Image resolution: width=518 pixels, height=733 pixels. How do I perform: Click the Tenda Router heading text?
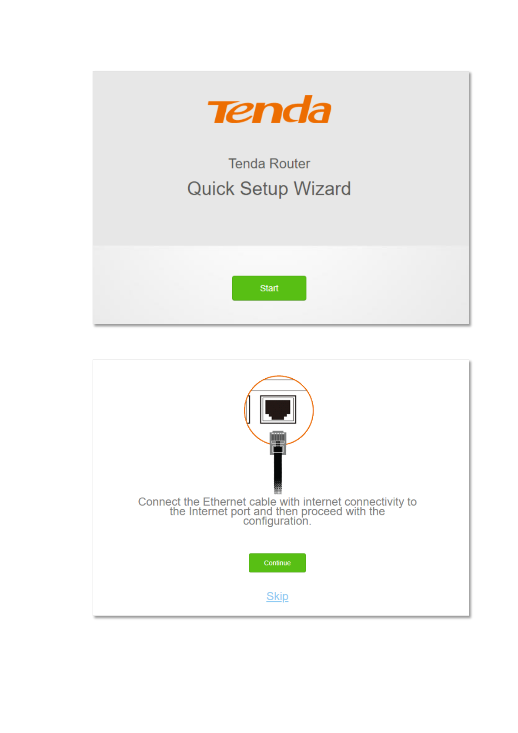point(269,164)
